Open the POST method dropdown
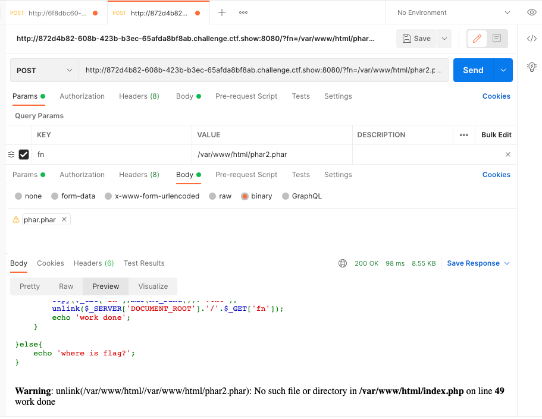 tap(43, 70)
